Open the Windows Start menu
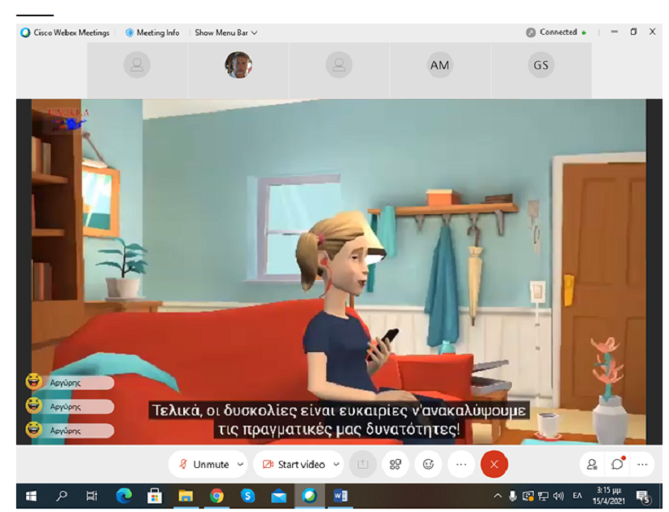Image resolution: width=669 pixels, height=512 pixels. tap(31, 496)
